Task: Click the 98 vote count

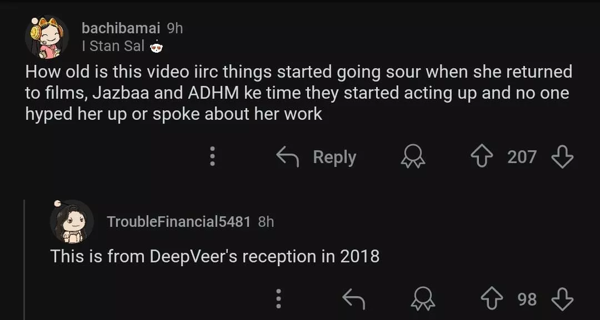Action: 527,299
